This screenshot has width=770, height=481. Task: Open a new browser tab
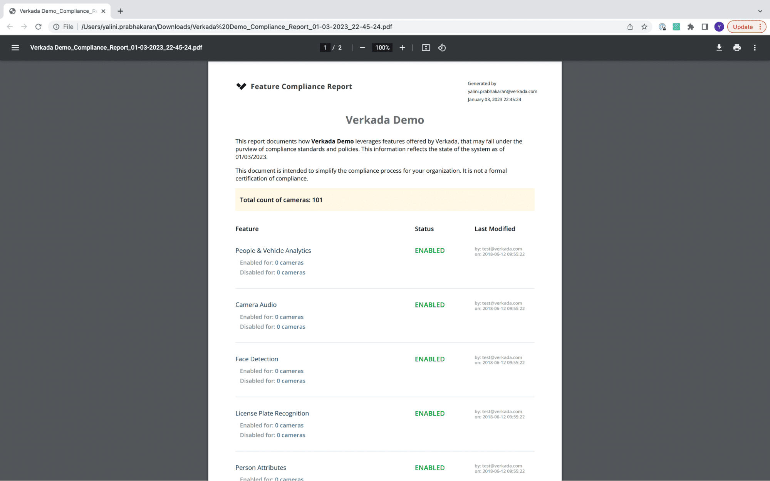(x=120, y=11)
